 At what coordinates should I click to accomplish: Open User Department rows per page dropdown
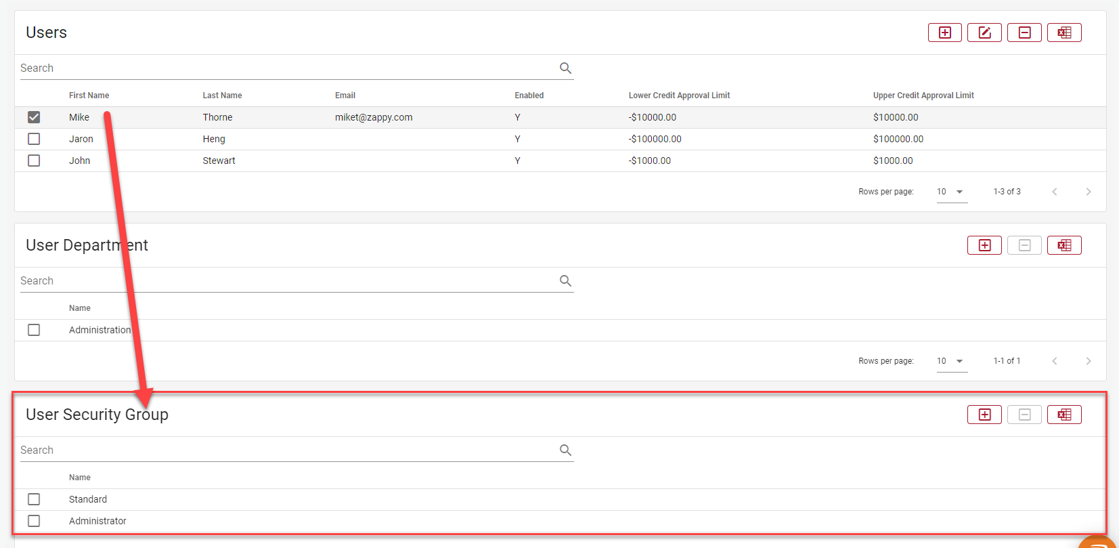tap(951, 361)
